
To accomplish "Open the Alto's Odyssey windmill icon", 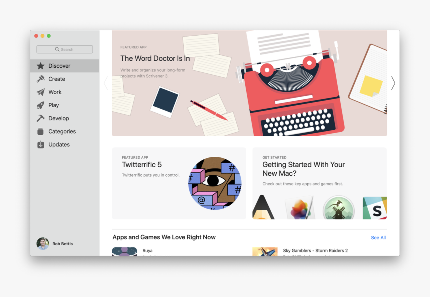I will coord(339,208).
